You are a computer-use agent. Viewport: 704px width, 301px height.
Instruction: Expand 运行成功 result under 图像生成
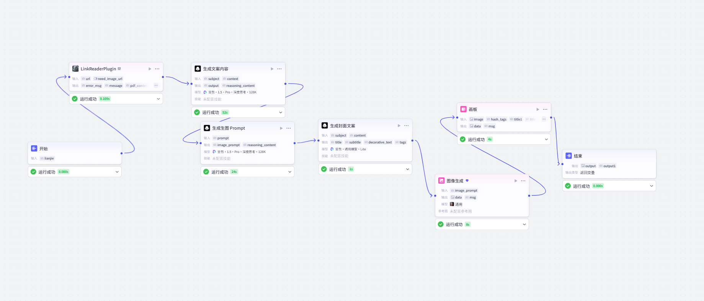click(x=524, y=225)
